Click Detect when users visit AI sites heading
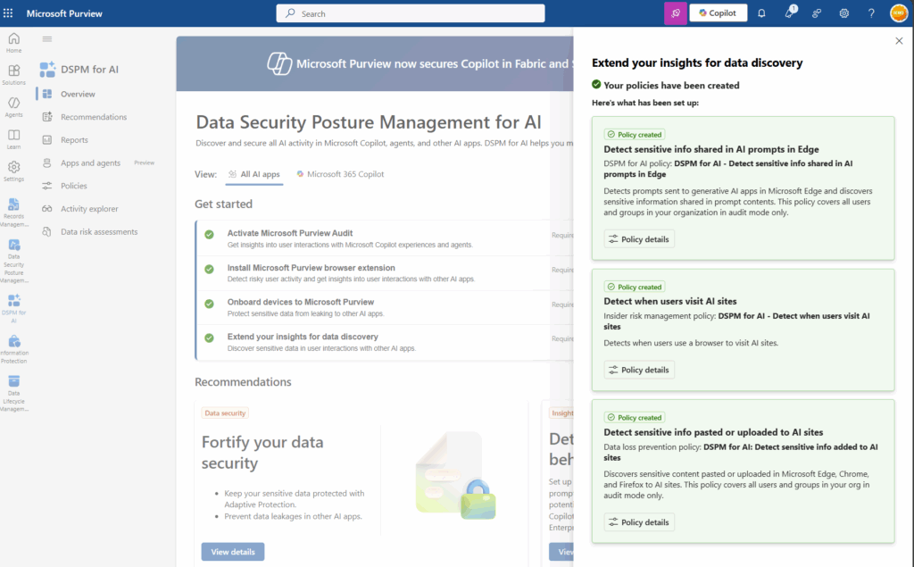 coord(670,302)
